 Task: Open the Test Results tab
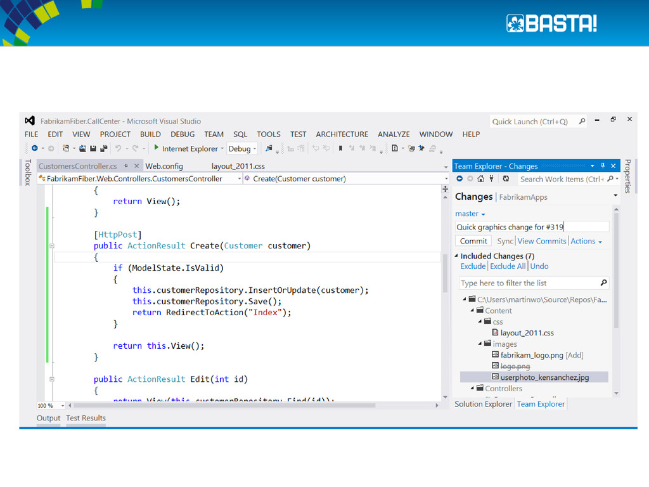pos(86,418)
